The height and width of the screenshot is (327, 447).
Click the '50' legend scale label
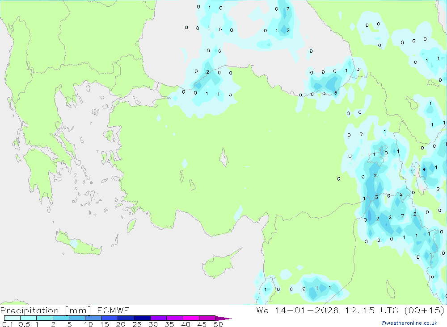pyautogui.click(x=219, y=324)
